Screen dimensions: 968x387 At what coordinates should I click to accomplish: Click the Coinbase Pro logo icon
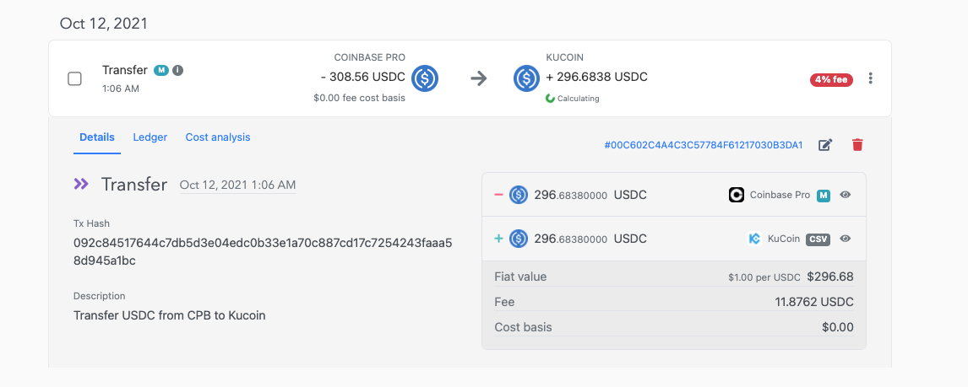pos(737,196)
